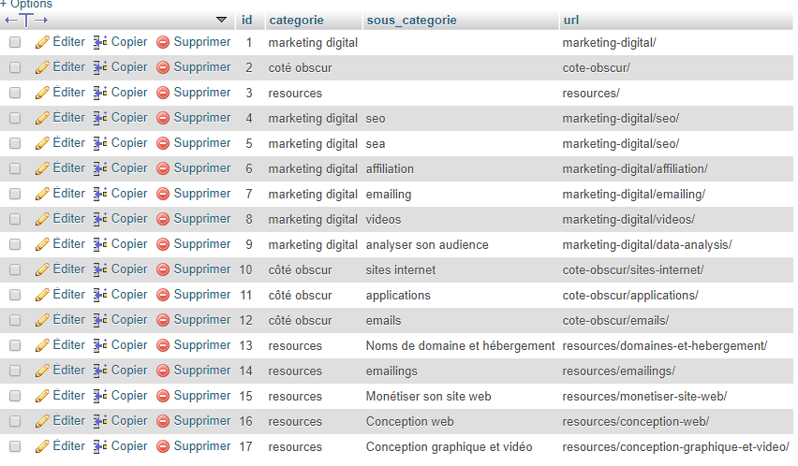Expand the + Options link
This screenshot has width=798, height=466.
click(x=26, y=5)
